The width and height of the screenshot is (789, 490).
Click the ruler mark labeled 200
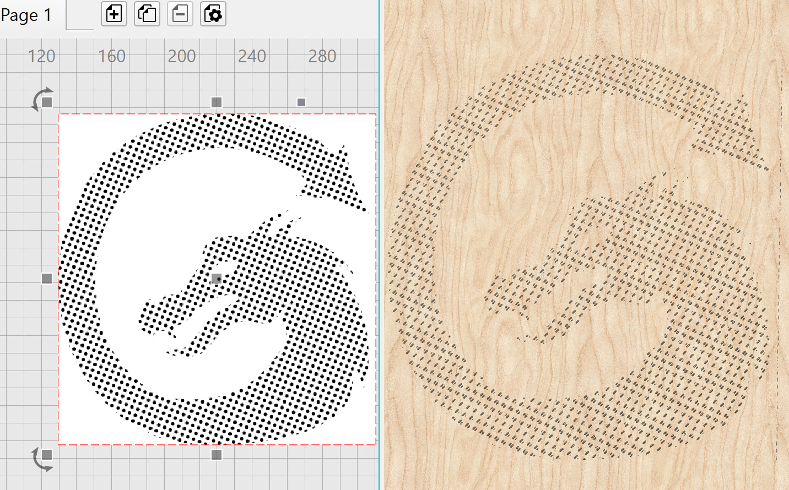(x=182, y=56)
